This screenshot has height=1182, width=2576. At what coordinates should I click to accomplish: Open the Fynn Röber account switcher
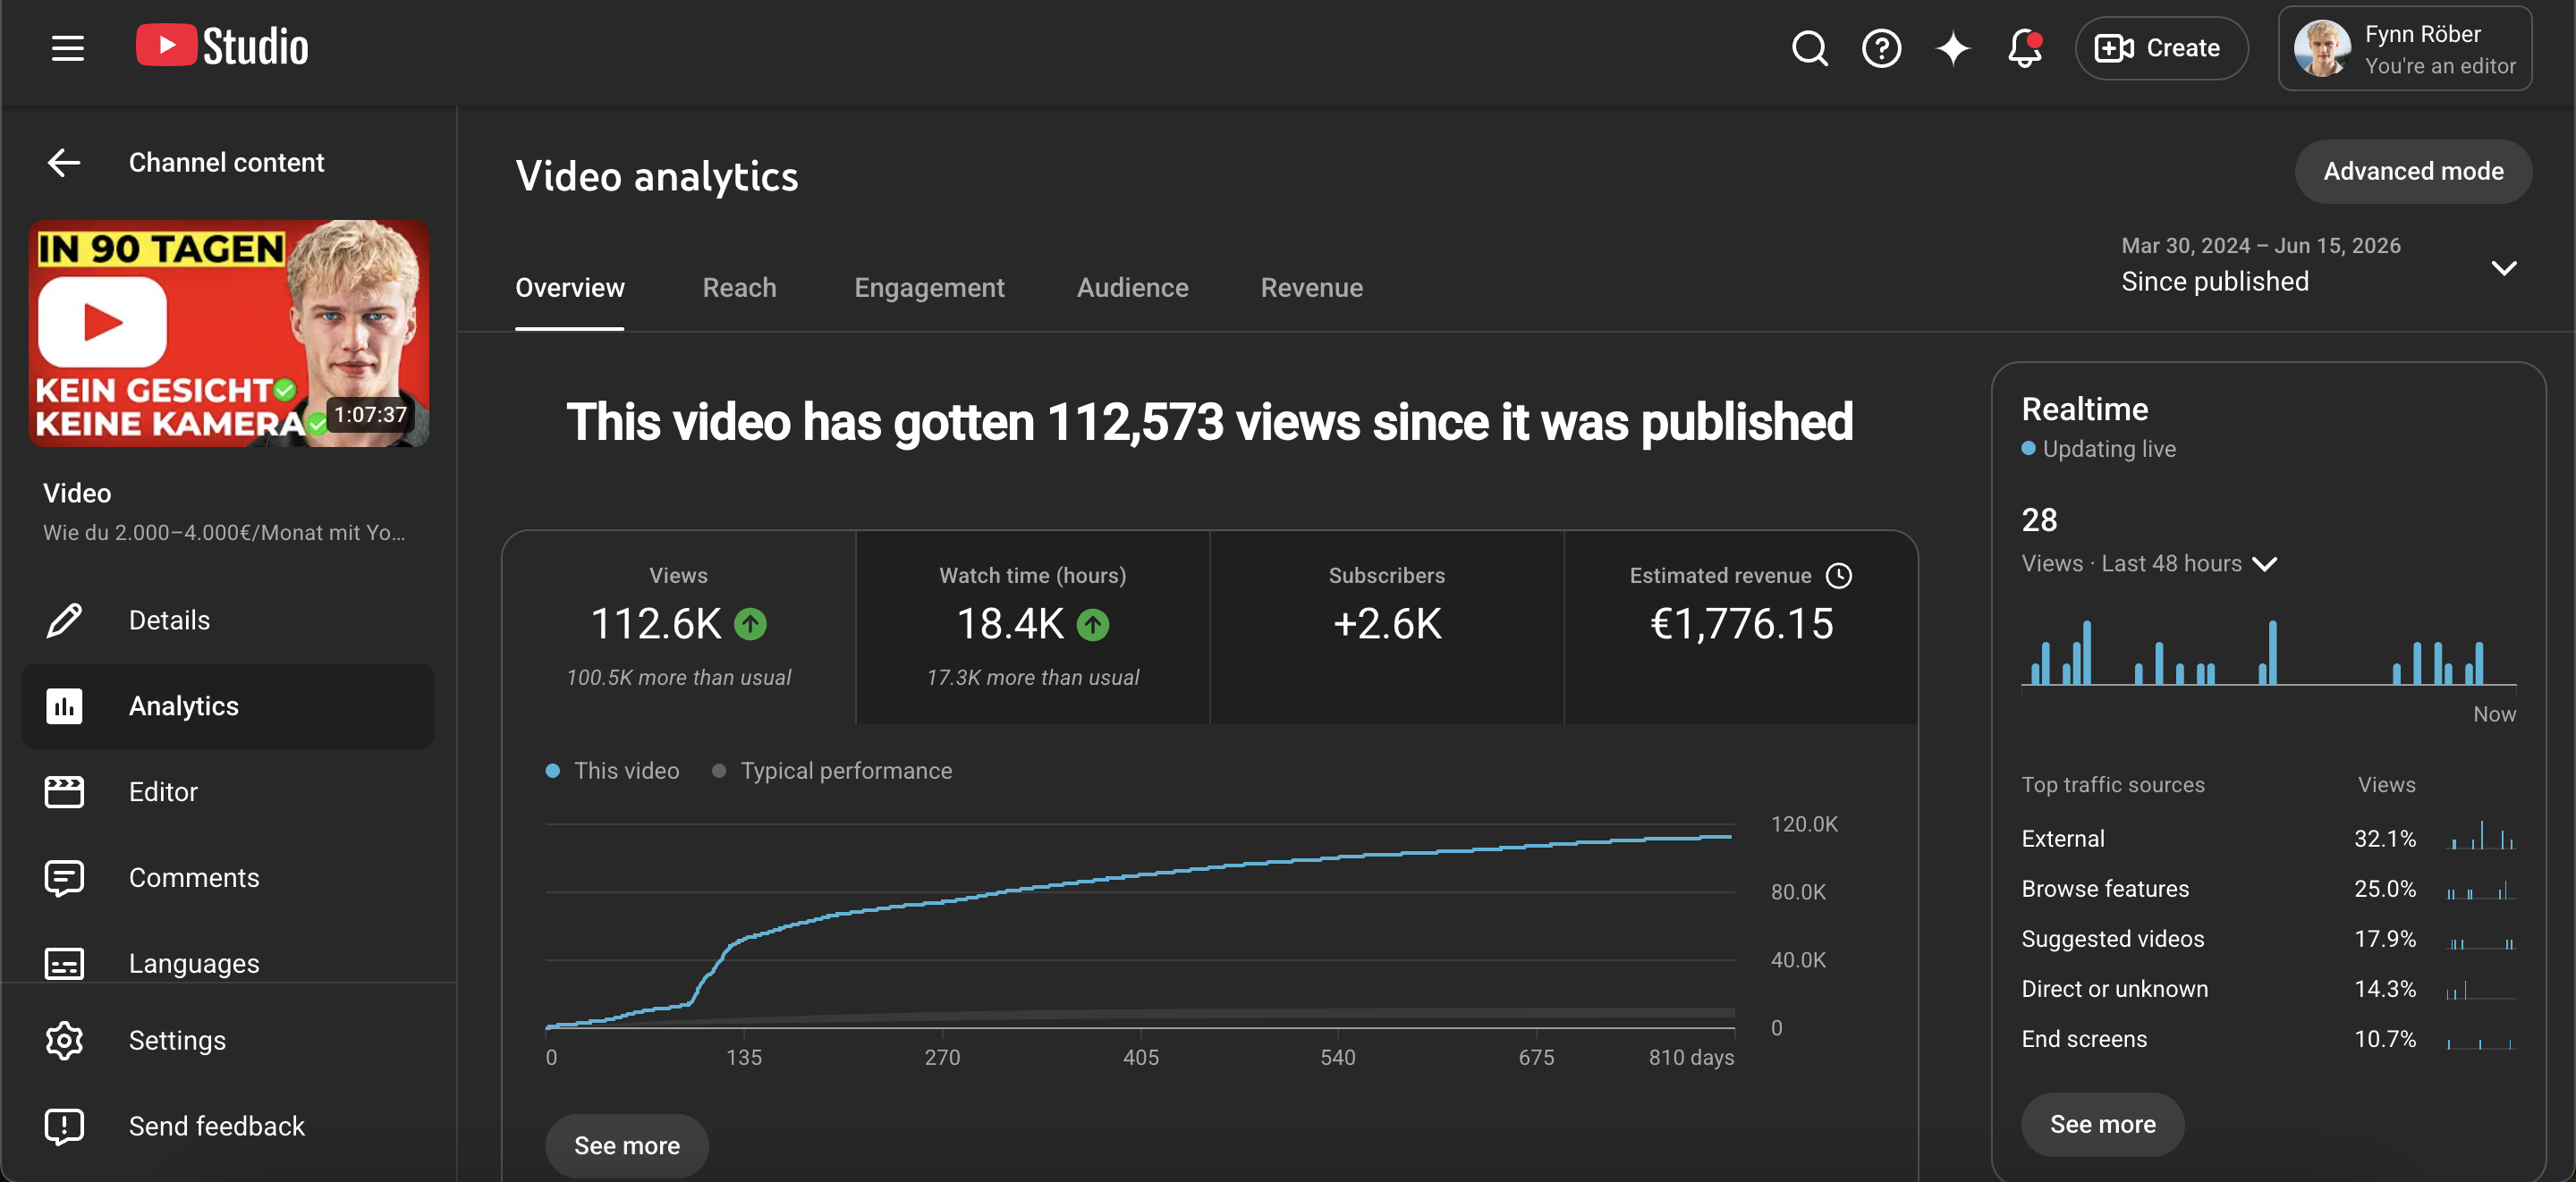pyautogui.click(x=2405, y=48)
